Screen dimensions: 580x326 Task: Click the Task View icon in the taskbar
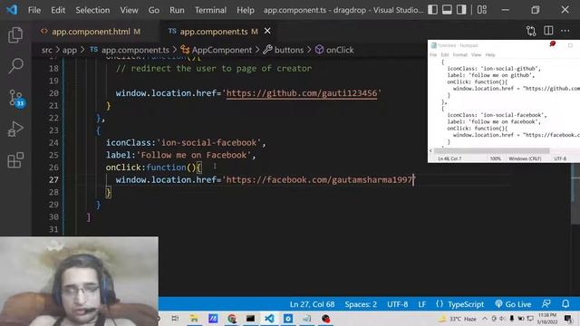click(175, 319)
